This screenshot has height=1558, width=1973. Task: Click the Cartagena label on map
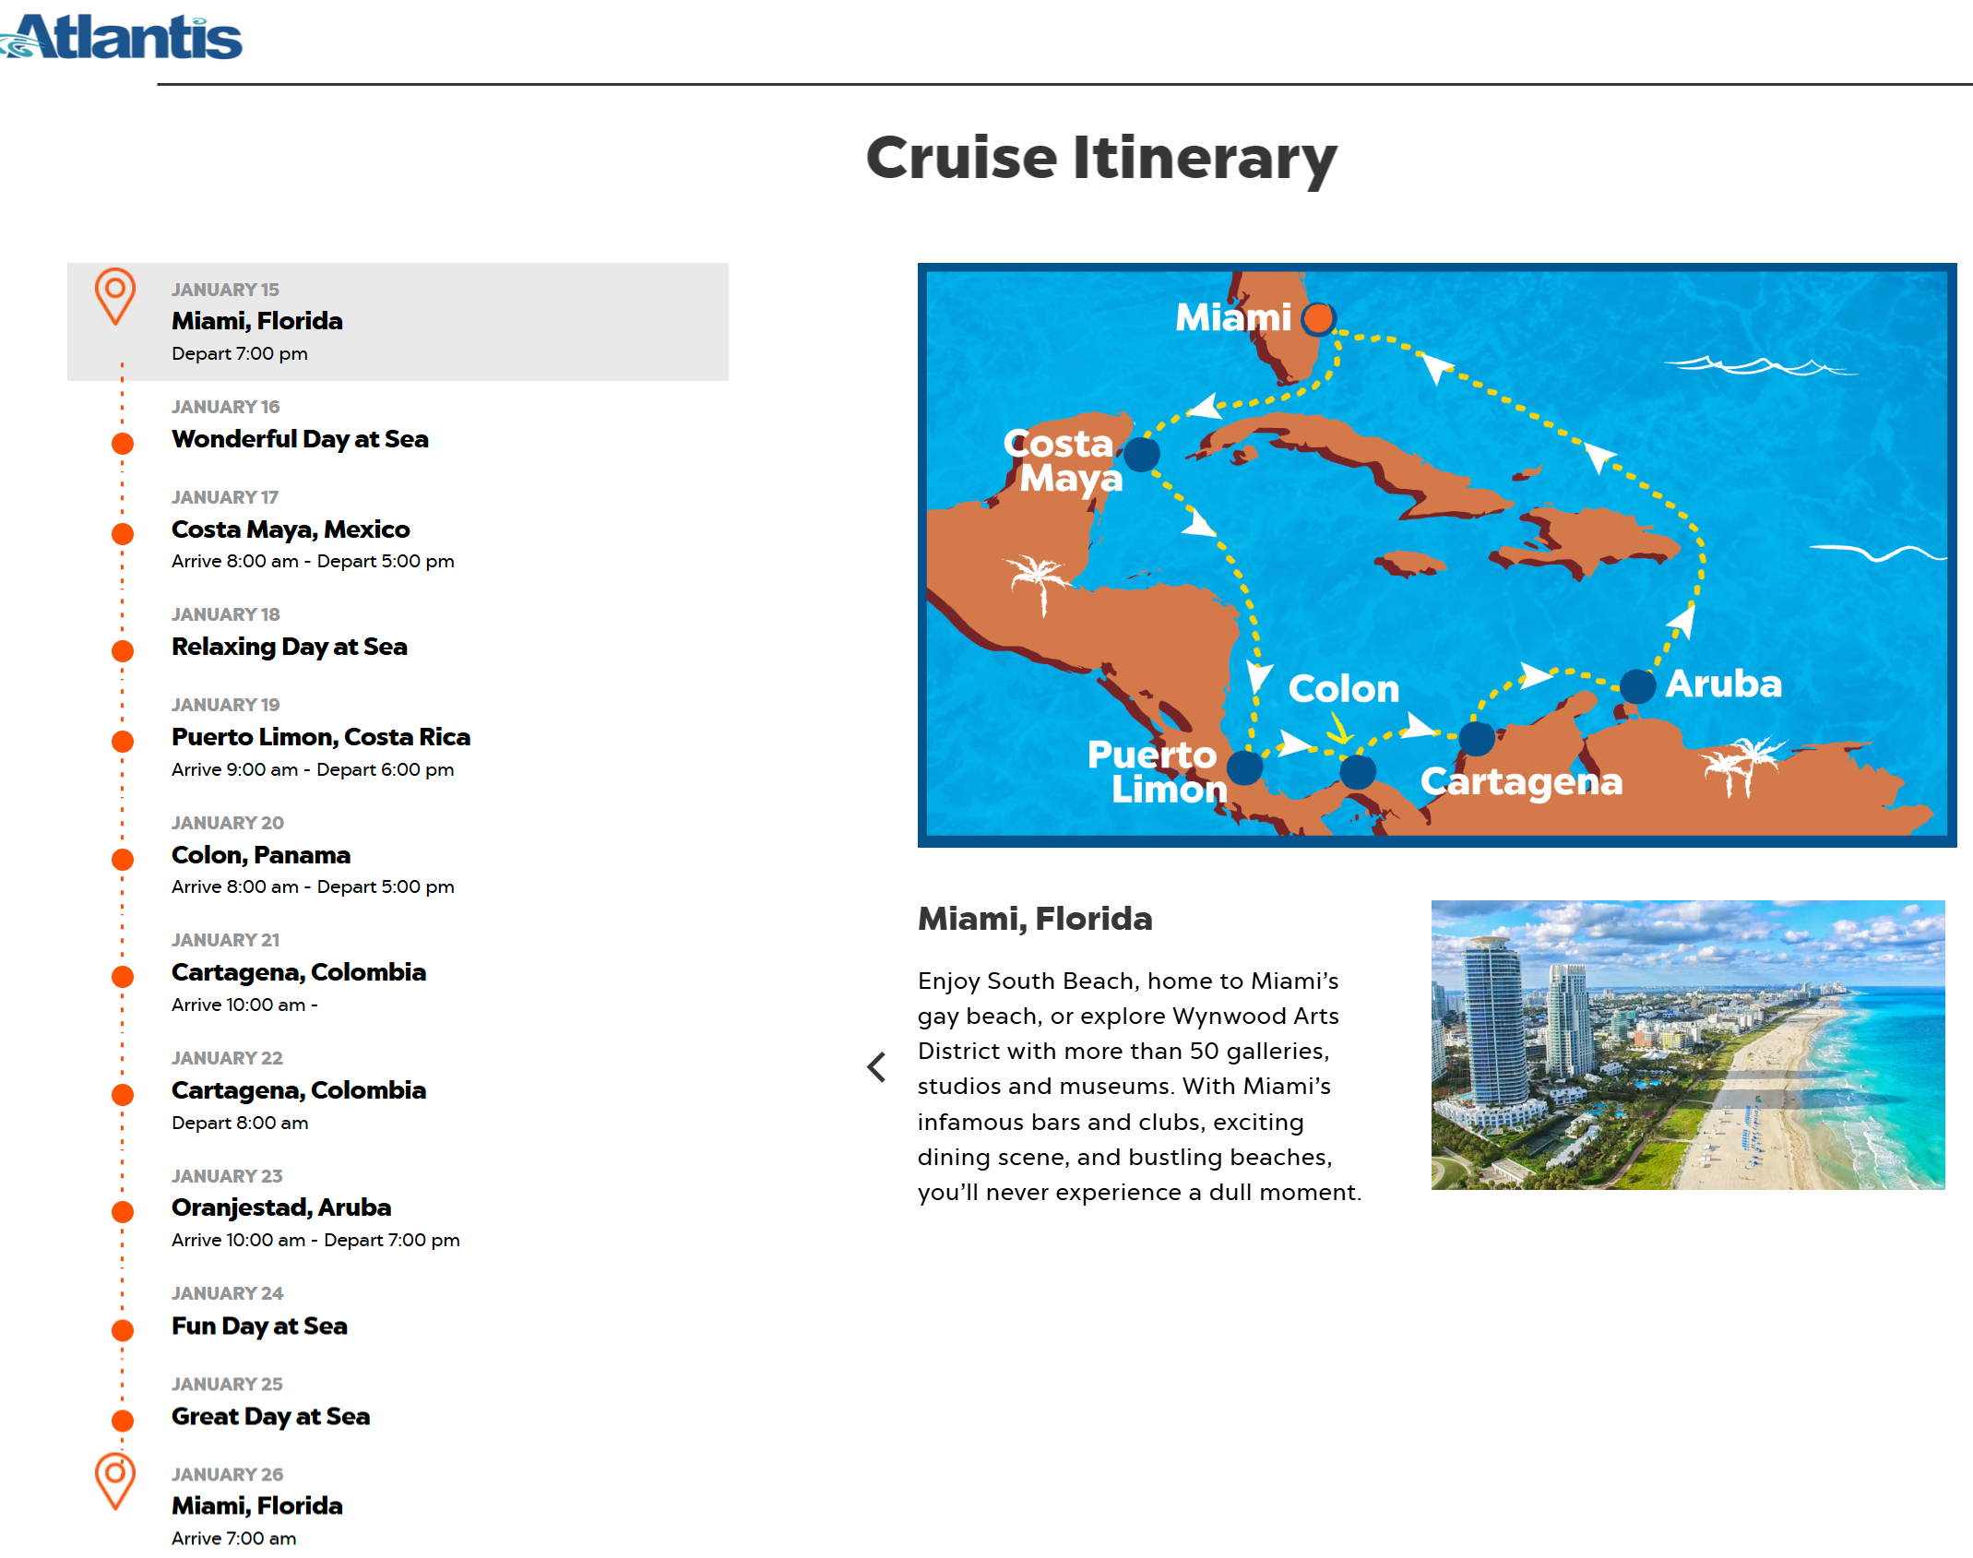click(x=1521, y=782)
